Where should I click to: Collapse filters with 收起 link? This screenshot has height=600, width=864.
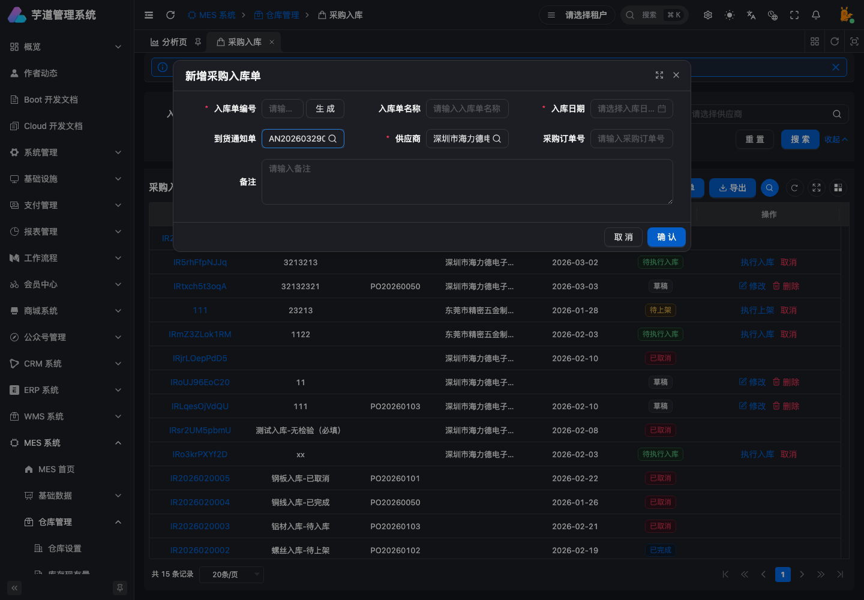836,139
